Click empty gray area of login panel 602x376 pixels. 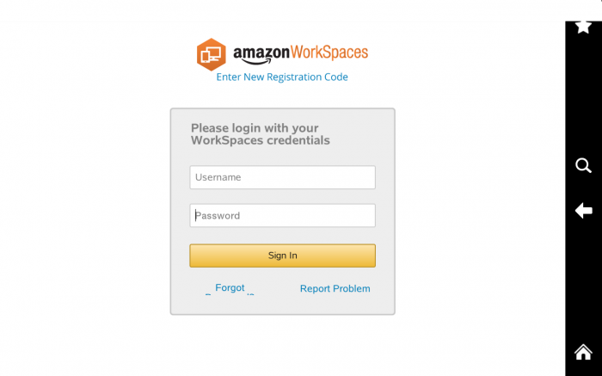click(x=283, y=305)
